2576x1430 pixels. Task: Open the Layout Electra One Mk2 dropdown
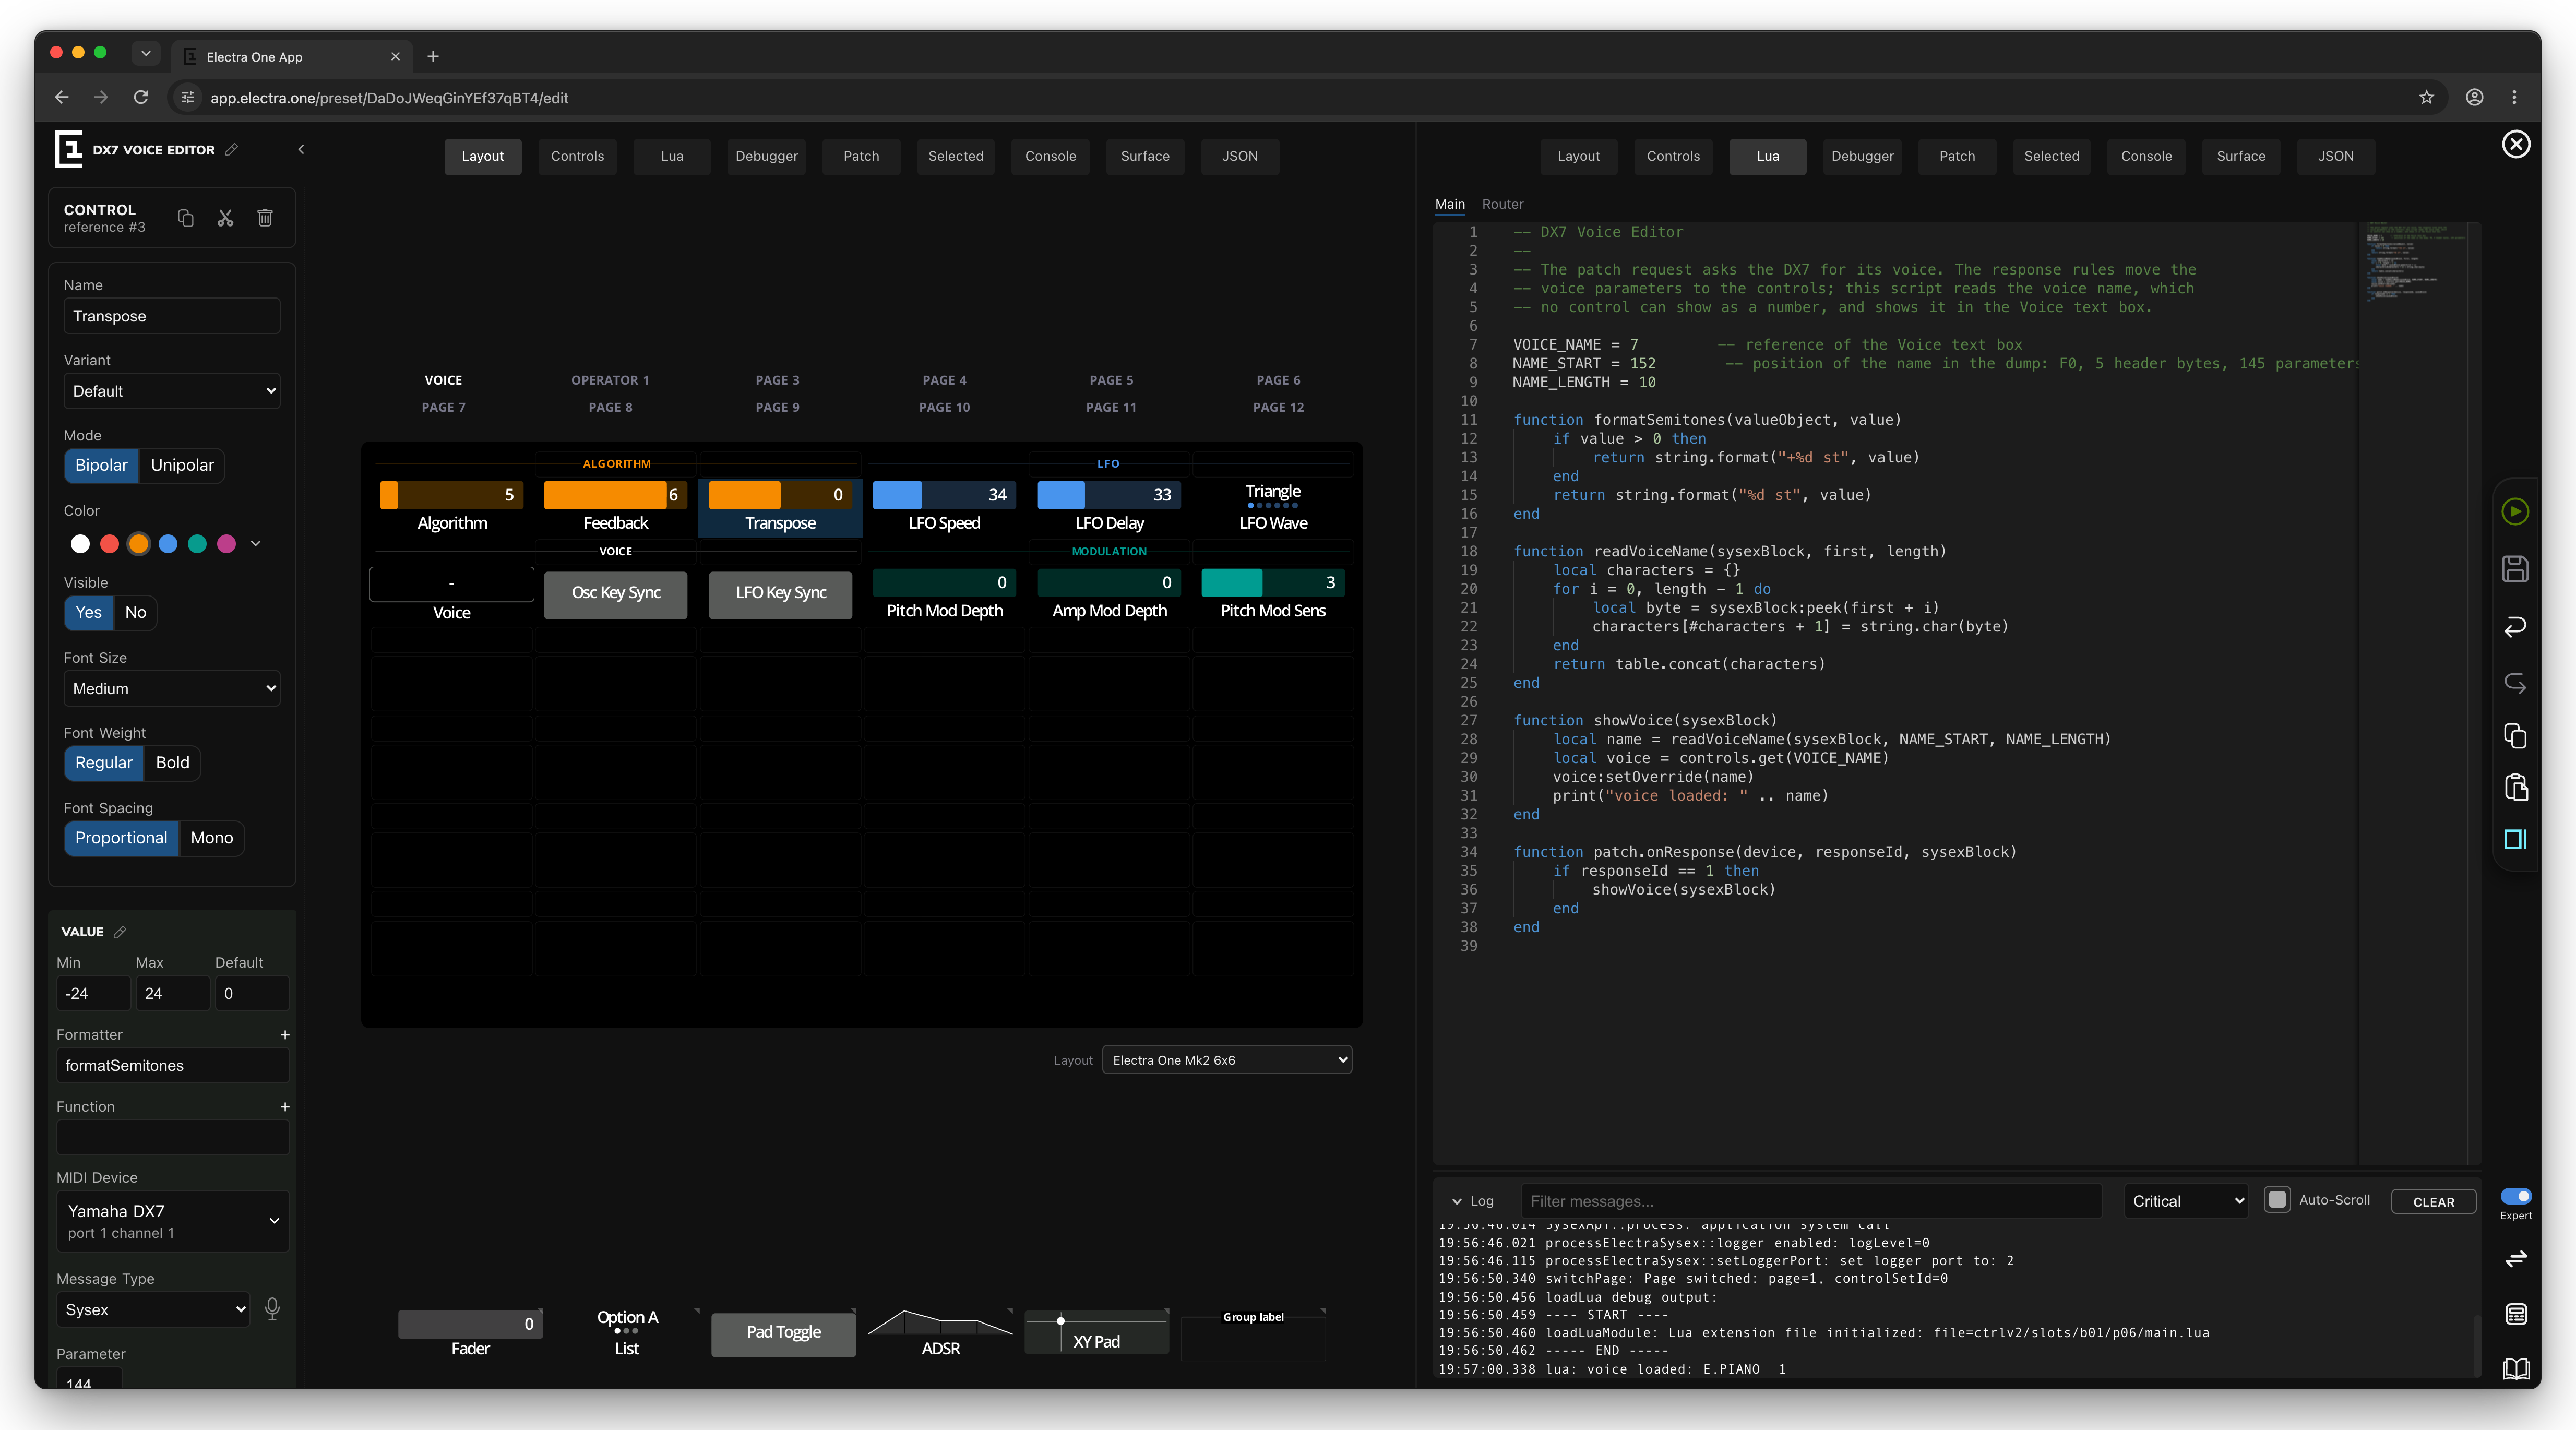[1227, 1059]
